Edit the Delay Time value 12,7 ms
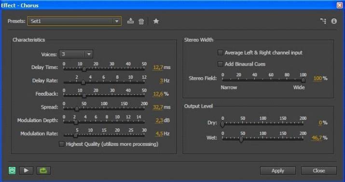Screen dimensions: 345x182 tap(158, 67)
